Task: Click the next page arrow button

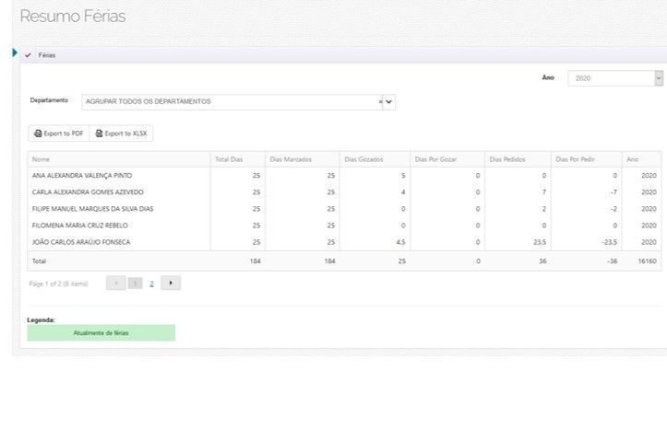Action: click(x=171, y=283)
